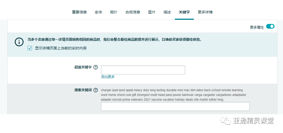Switch to the 描述 tab
This screenshot has height=133, width=283.
tap(167, 12)
